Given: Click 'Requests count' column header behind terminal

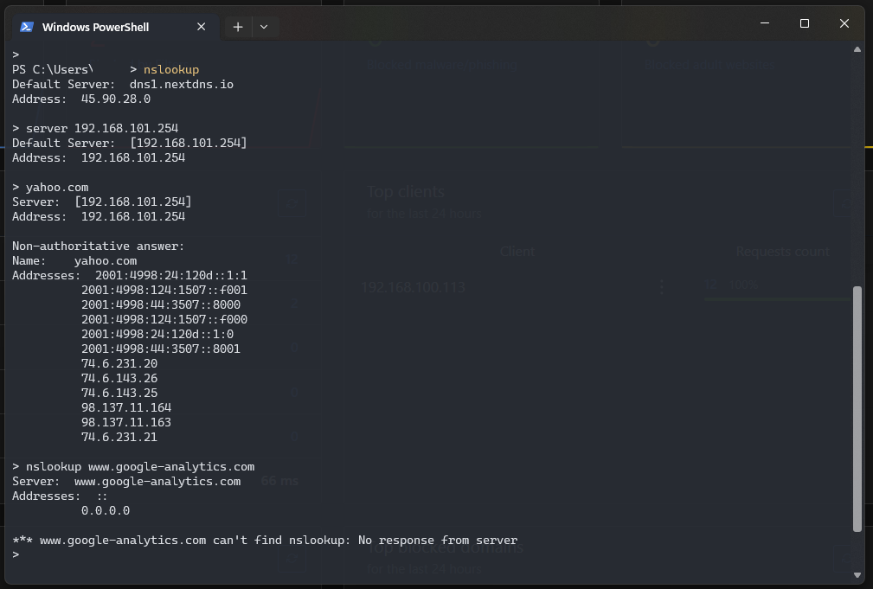Looking at the screenshot, I should [782, 252].
